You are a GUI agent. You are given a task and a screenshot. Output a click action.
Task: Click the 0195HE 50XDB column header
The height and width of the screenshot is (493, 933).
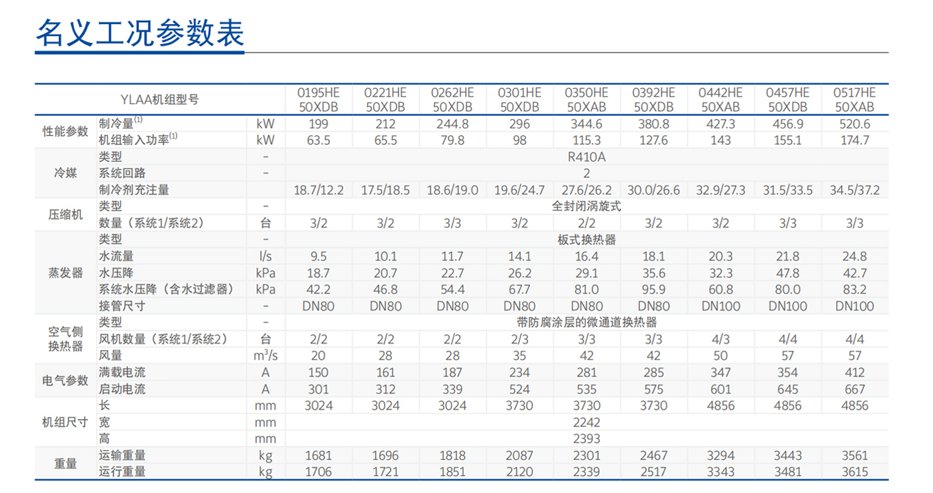pos(319,99)
